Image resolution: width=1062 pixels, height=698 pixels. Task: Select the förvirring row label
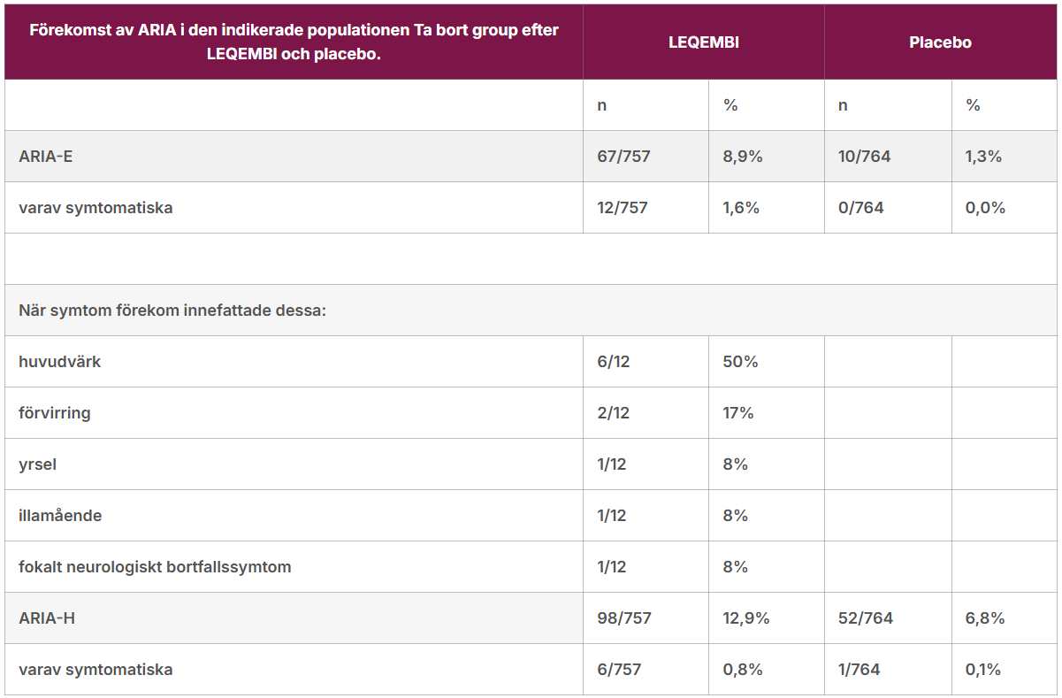(55, 413)
